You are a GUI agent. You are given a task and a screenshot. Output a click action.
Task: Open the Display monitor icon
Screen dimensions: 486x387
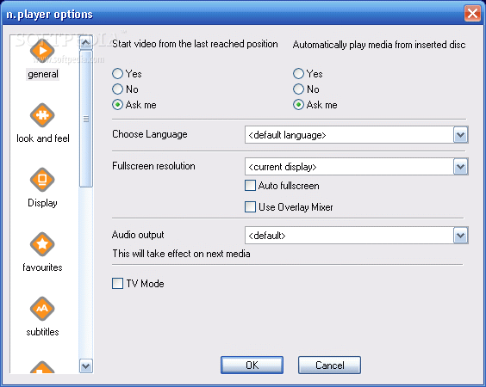[x=42, y=180]
